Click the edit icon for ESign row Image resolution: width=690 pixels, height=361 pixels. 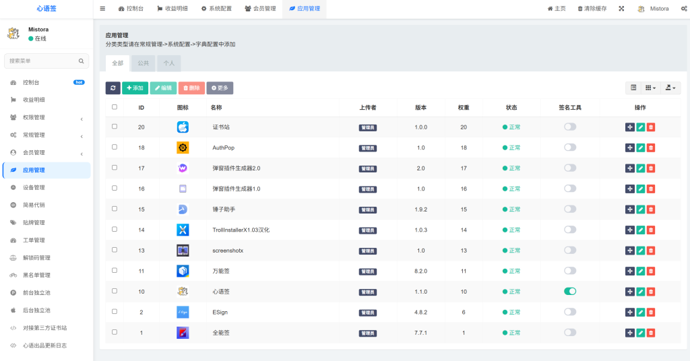[640, 313]
